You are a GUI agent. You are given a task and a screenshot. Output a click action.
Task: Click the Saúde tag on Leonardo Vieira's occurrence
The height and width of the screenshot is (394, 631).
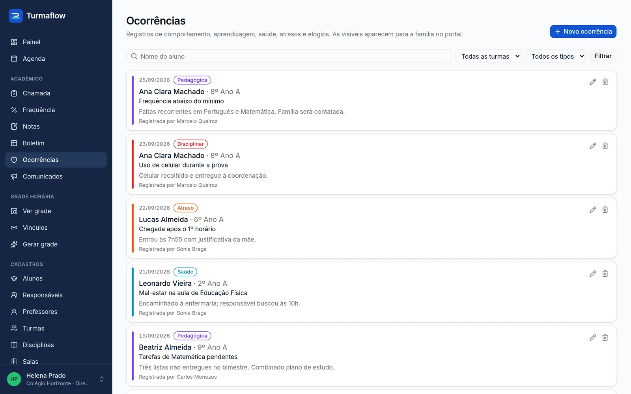pos(185,272)
